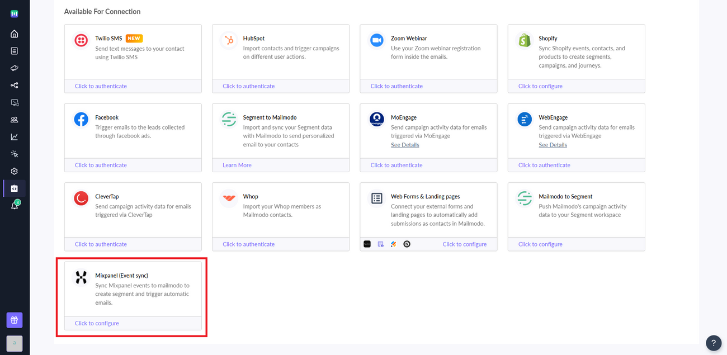Click to authenticate MoEngage
Image resolution: width=727 pixels, height=355 pixels.
click(396, 165)
